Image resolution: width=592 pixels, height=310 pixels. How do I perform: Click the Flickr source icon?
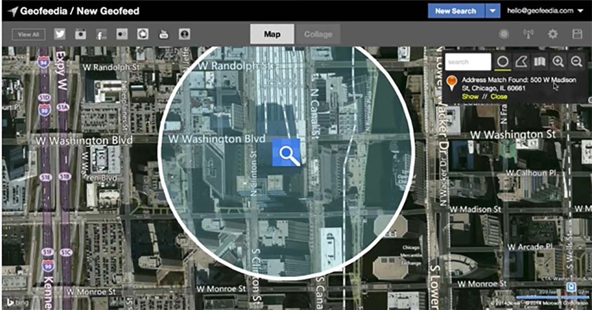tap(122, 34)
